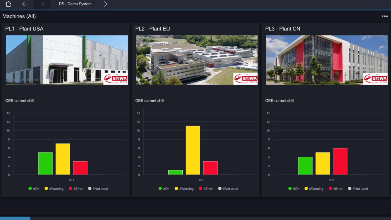Click OEE current shift label under Plant CN
Image resolution: width=391 pixels, height=220 pixels.
(x=280, y=101)
